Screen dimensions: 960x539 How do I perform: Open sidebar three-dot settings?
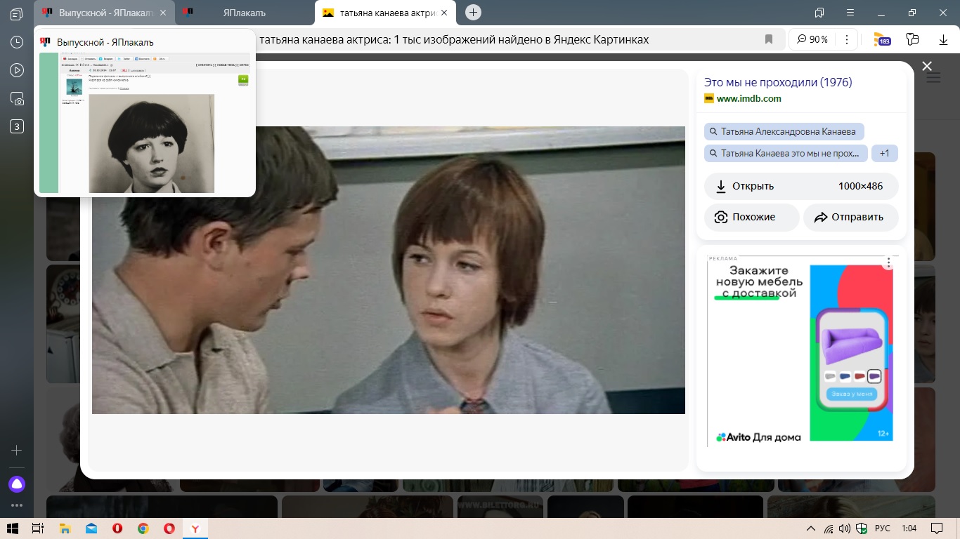pyautogui.click(x=17, y=505)
